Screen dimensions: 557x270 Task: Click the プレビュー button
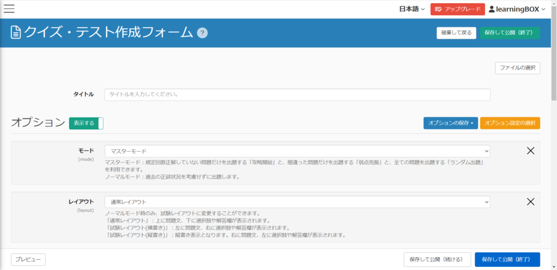pyautogui.click(x=28, y=260)
